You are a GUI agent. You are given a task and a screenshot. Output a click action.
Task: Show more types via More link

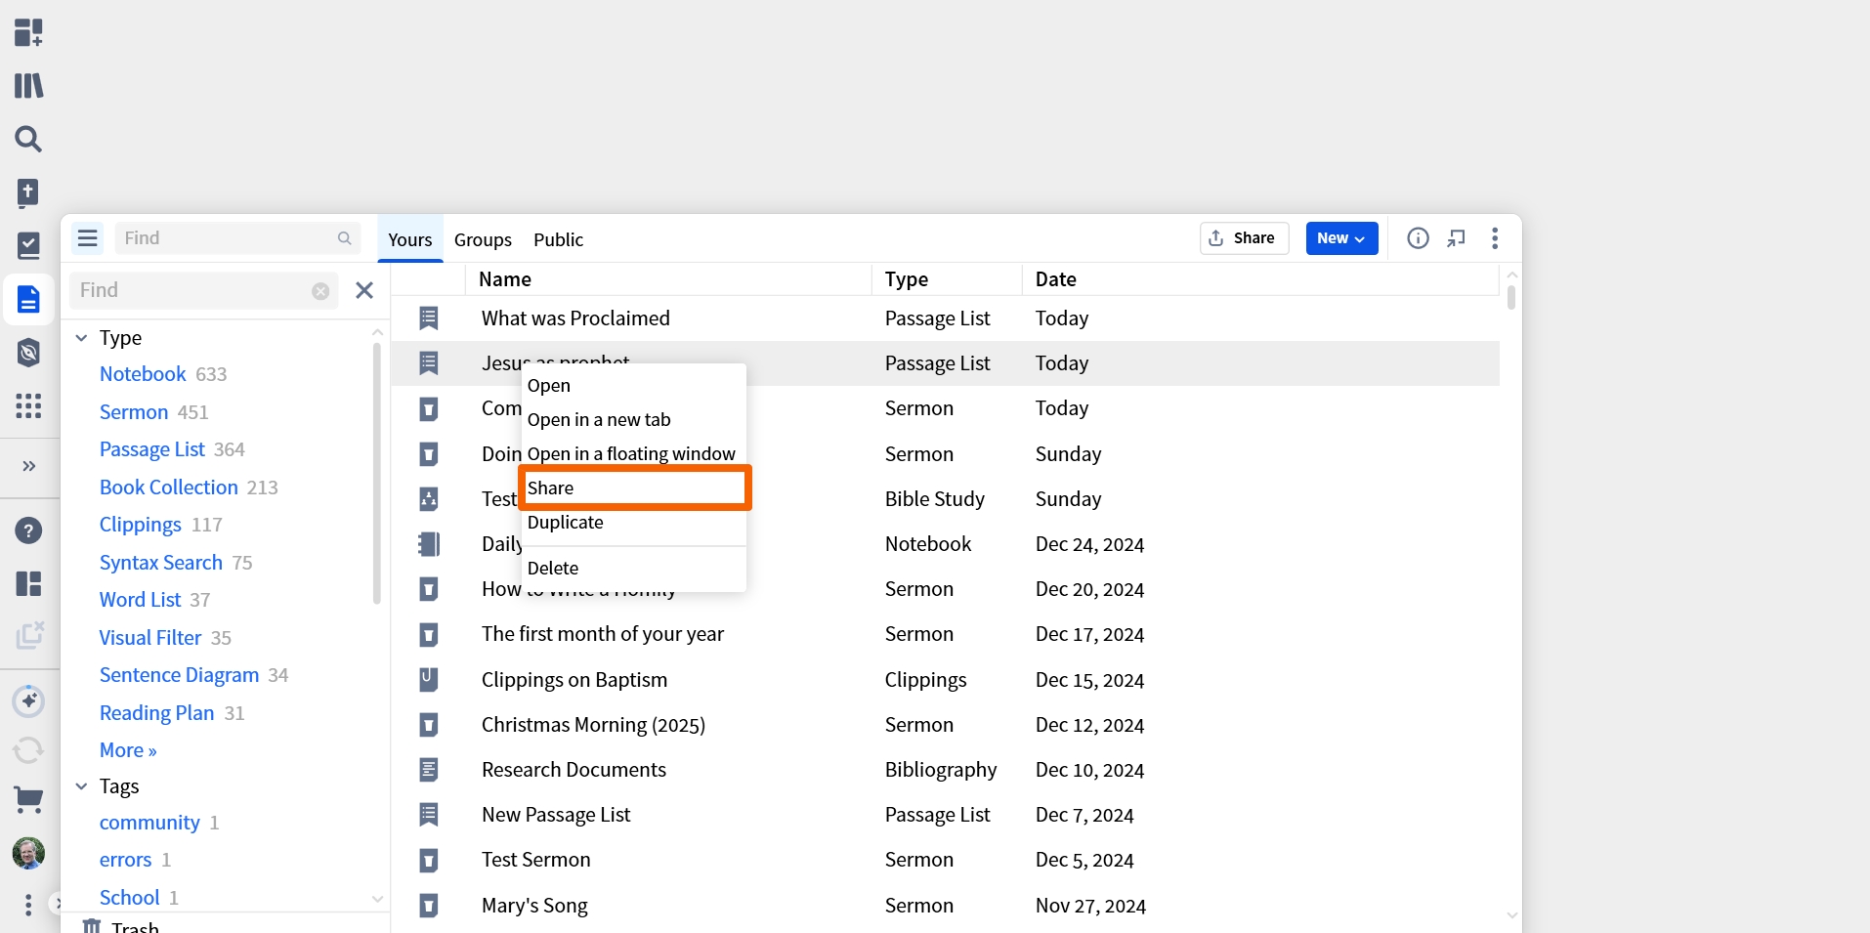128,750
